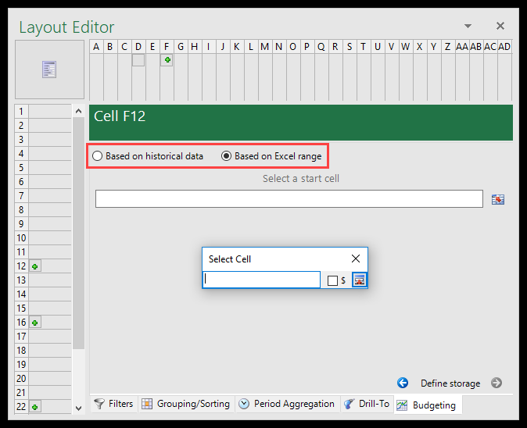Viewport: 527px width, 428px height.
Task: Switch to the Filters tab
Action: pos(113,404)
